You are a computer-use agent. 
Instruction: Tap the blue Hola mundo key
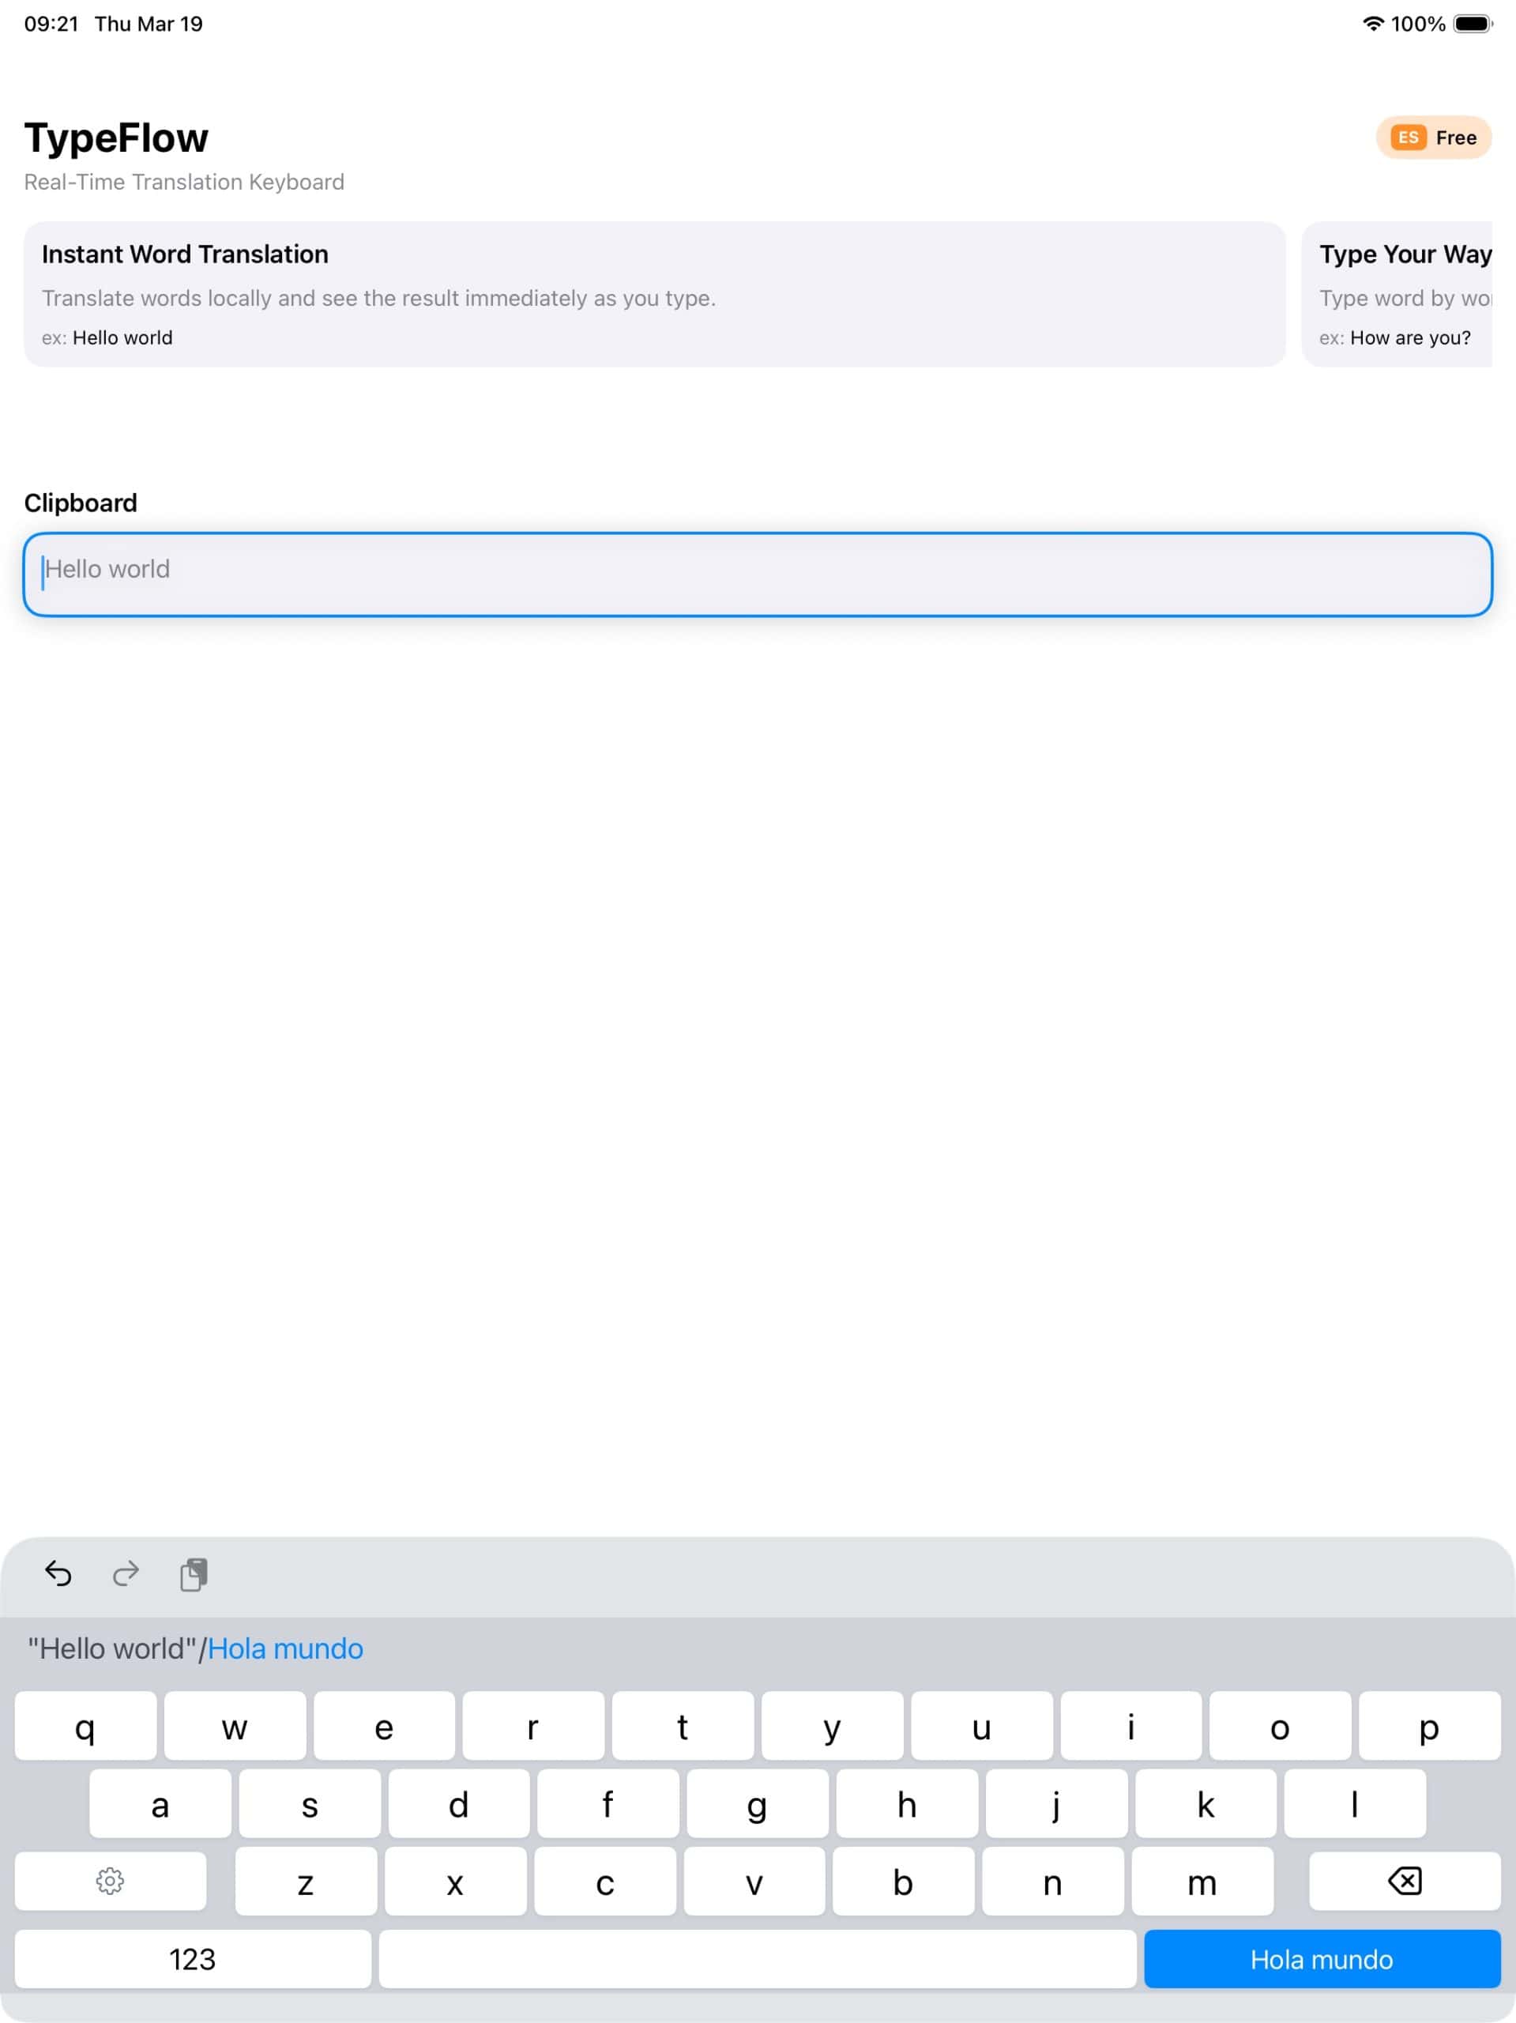pos(1322,1959)
